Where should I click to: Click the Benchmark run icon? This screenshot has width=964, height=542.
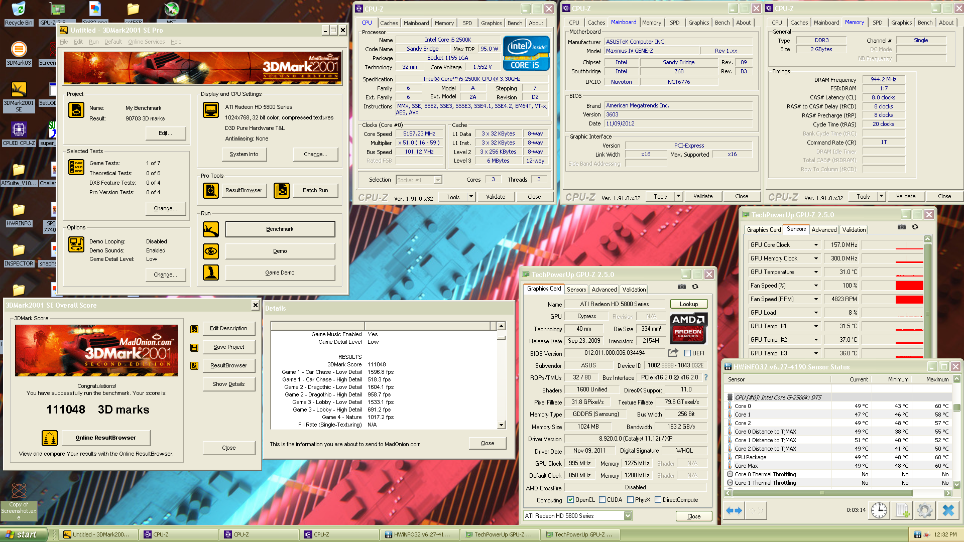[211, 229]
